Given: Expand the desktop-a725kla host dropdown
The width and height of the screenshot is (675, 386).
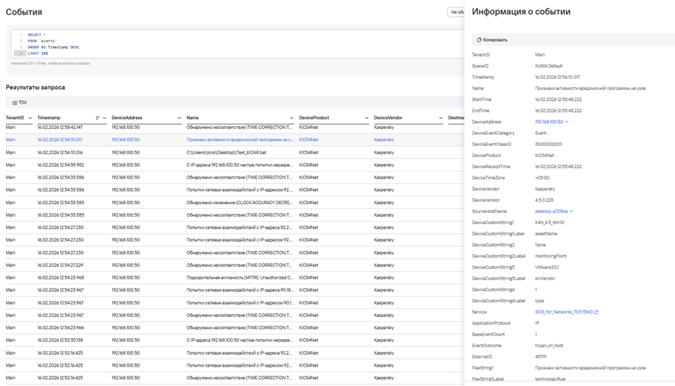Looking at the screenshot, I should (x=572, y=211).
